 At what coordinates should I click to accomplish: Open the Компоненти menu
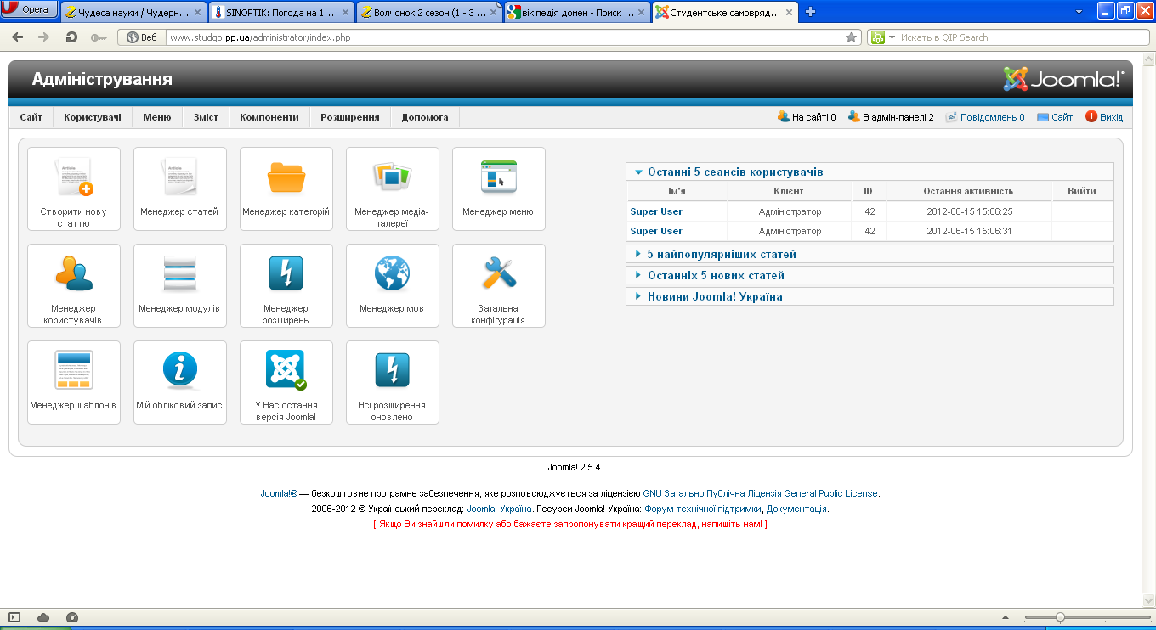269,117
